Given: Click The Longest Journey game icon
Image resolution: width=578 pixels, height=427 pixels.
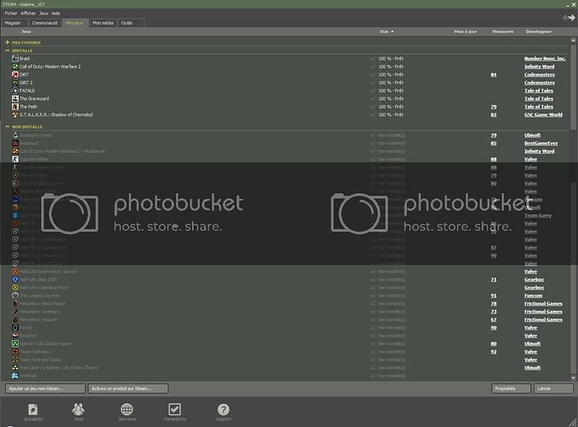Looking at the screenshot, I should (15, 295).
